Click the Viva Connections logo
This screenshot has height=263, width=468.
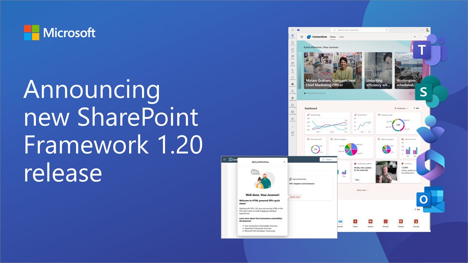(x=309, y=37)
